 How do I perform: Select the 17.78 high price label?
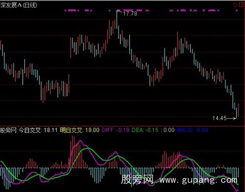(130, 14)
